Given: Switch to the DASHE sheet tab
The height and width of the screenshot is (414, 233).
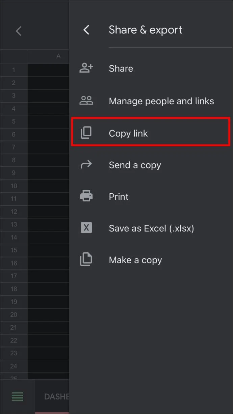Looking at the screenshot, I should [x=52, y=396].
